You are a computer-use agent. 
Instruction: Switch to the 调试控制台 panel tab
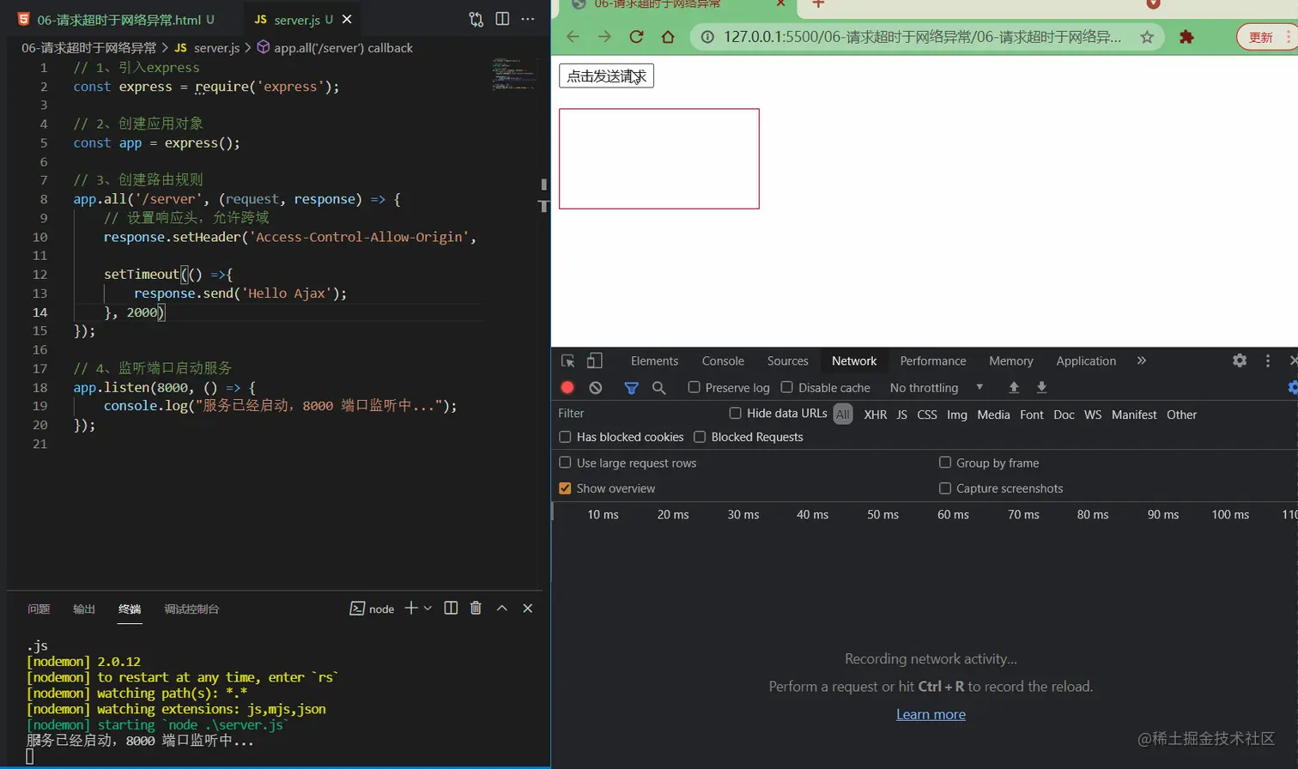tap(191, 609)
